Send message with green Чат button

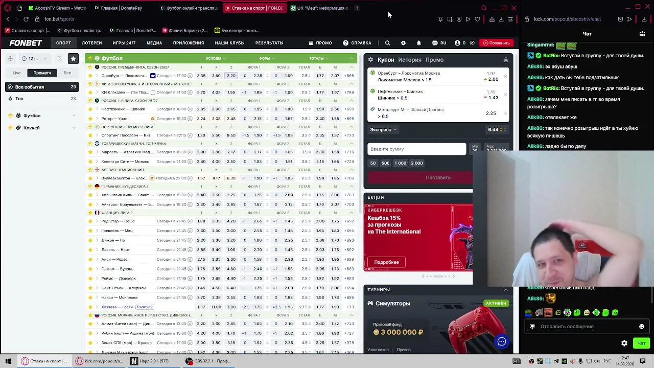[x=642, y=343]
